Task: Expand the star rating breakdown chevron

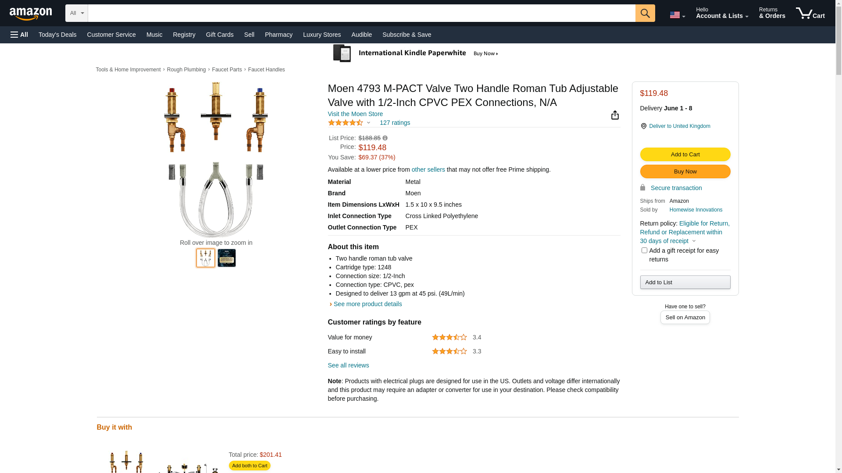Action: click(368, 123)
